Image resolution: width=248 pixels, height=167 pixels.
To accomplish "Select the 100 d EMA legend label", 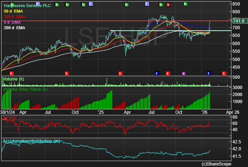I will (14, 17).
